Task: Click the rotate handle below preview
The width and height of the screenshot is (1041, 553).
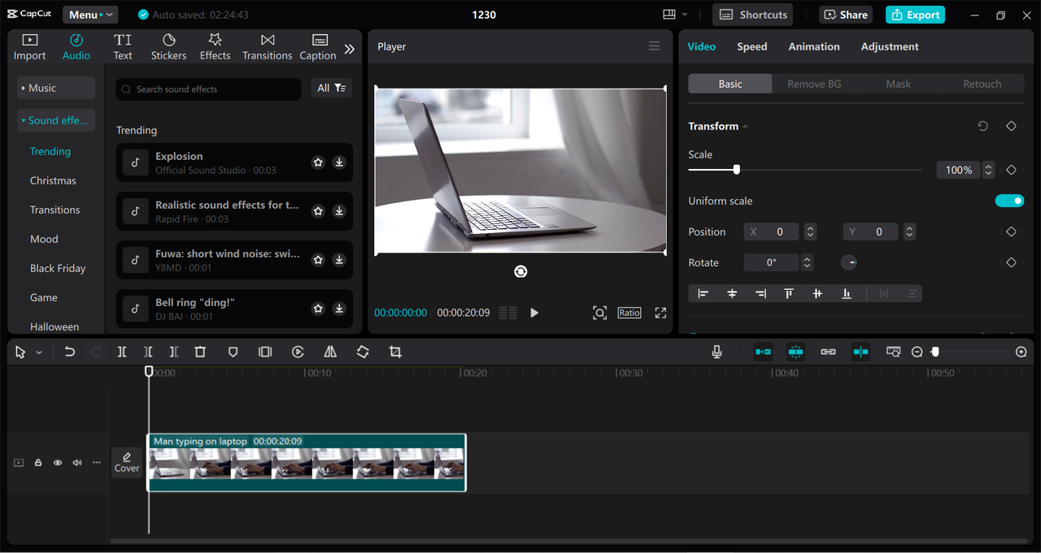Action: 520,271
